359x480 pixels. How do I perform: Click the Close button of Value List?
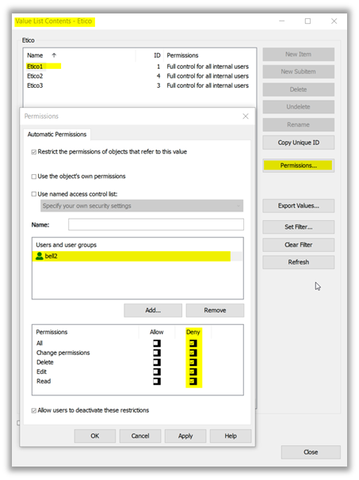[311, 451]
